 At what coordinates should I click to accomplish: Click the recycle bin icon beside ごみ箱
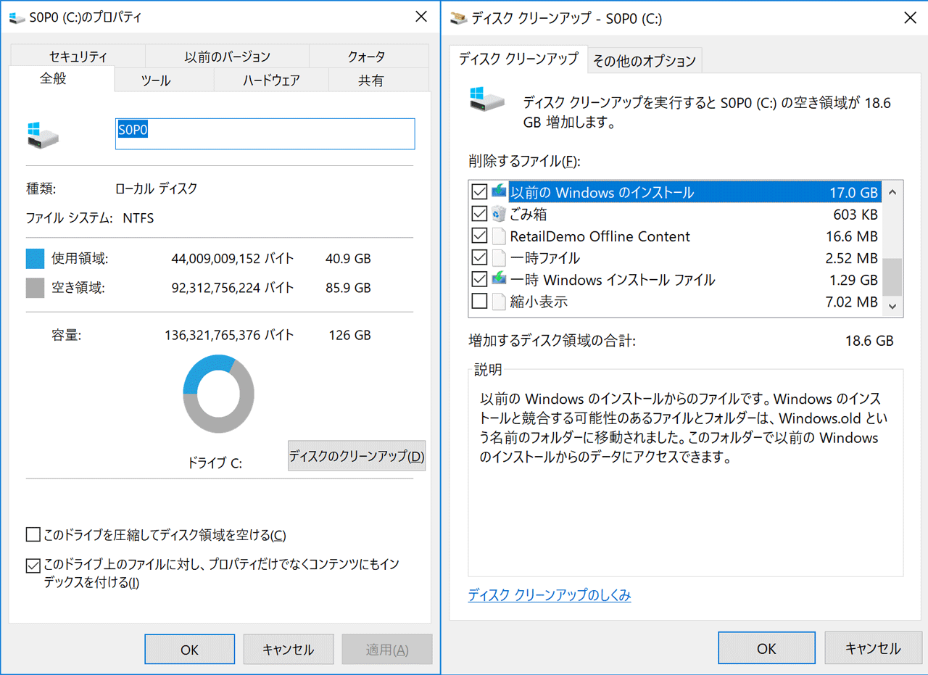(x=499, y=214)
